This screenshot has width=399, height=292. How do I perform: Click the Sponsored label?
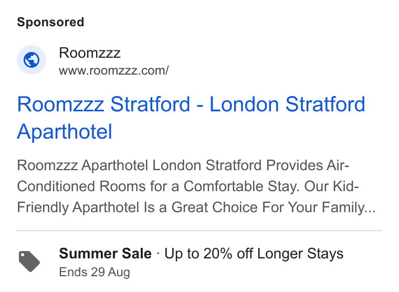(50, 22)
